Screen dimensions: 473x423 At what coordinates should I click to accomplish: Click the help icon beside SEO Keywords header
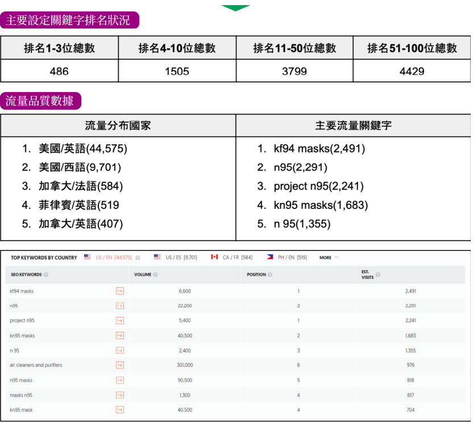coord(46,275)
